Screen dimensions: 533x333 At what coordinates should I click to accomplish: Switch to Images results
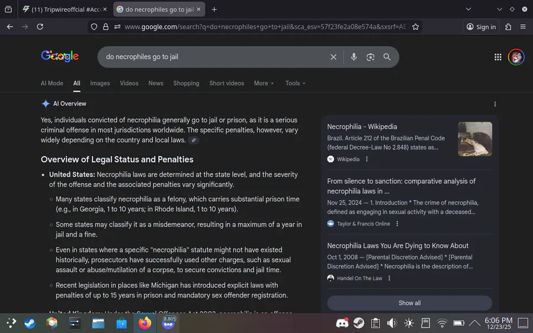tap(100, 83)
